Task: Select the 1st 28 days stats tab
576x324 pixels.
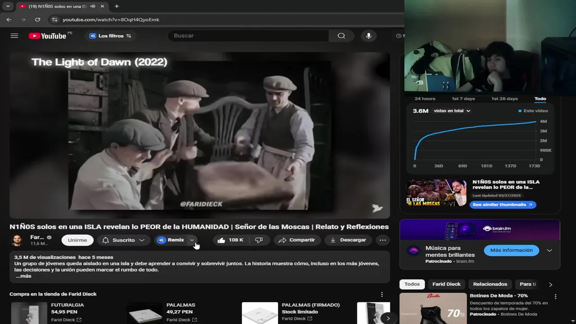Action: (x=504, y=99)
